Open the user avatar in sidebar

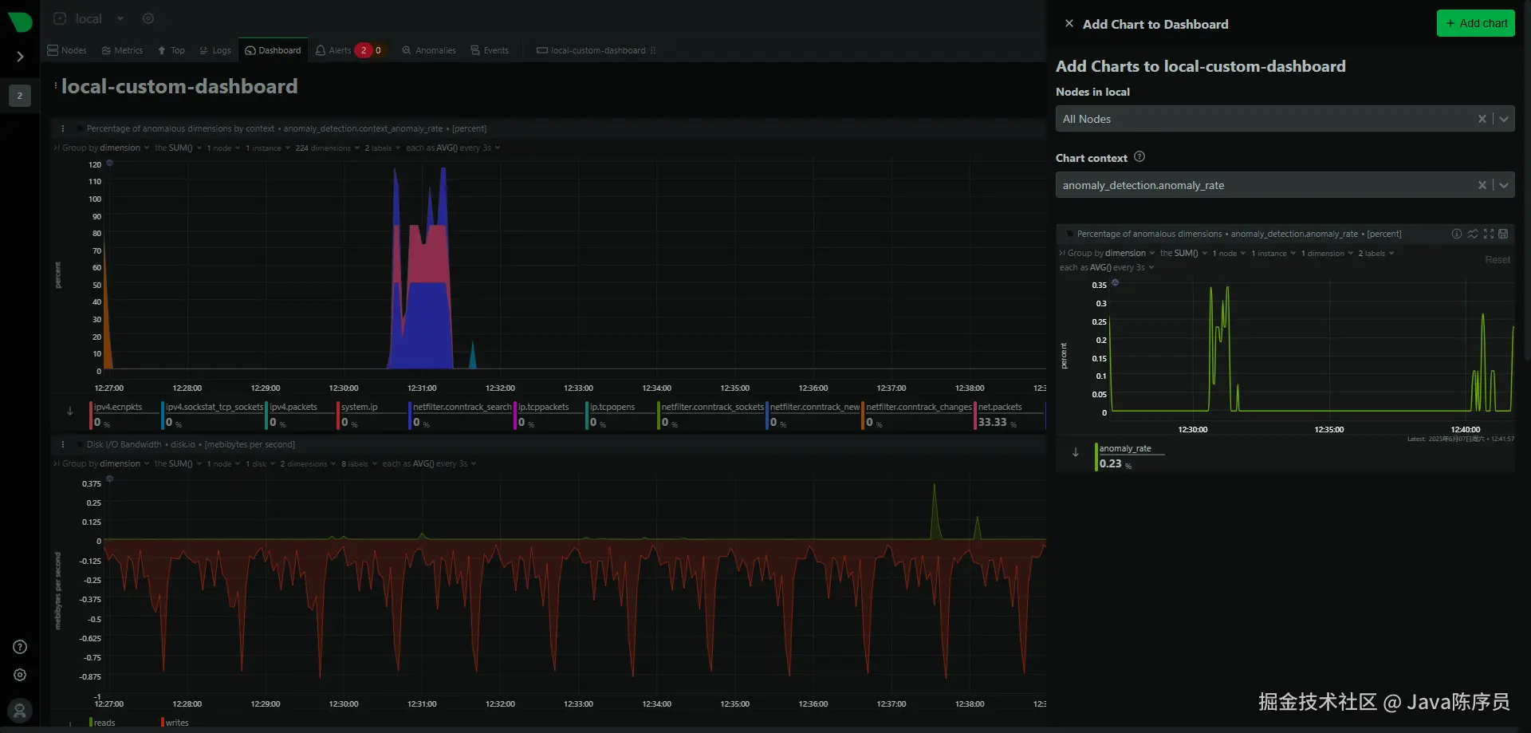pos(20,711)
